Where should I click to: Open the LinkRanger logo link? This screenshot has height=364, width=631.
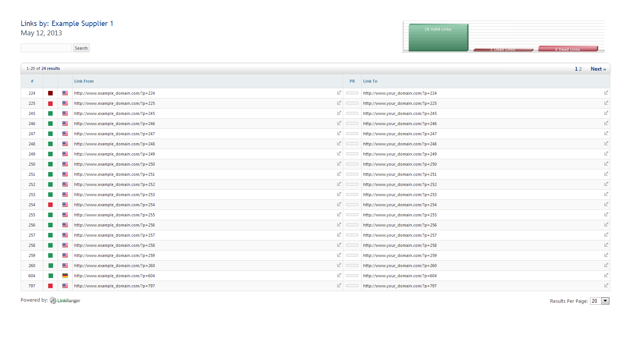[65, 301]
